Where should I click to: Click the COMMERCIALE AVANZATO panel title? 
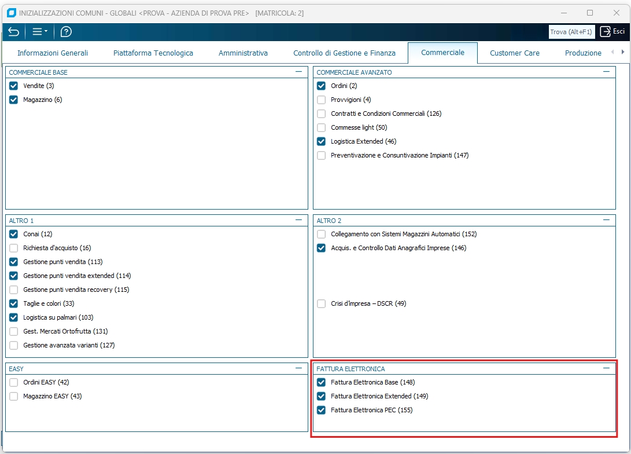click(354, 72)
